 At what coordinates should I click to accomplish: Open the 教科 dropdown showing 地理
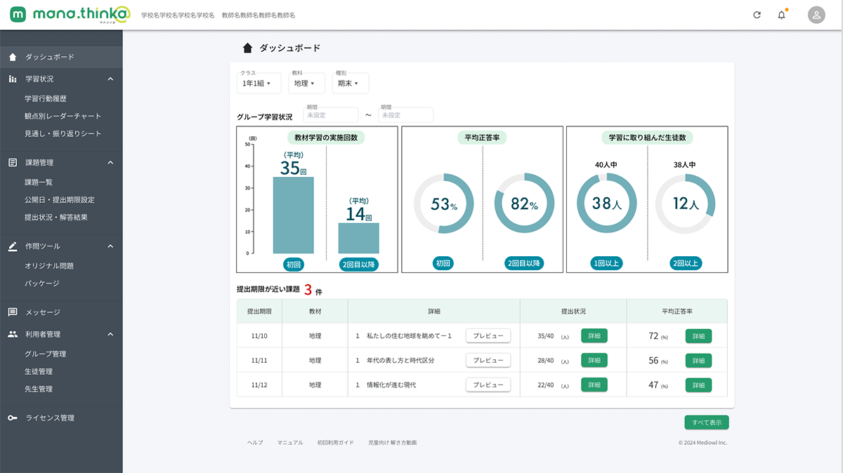(x=306, y=84)
